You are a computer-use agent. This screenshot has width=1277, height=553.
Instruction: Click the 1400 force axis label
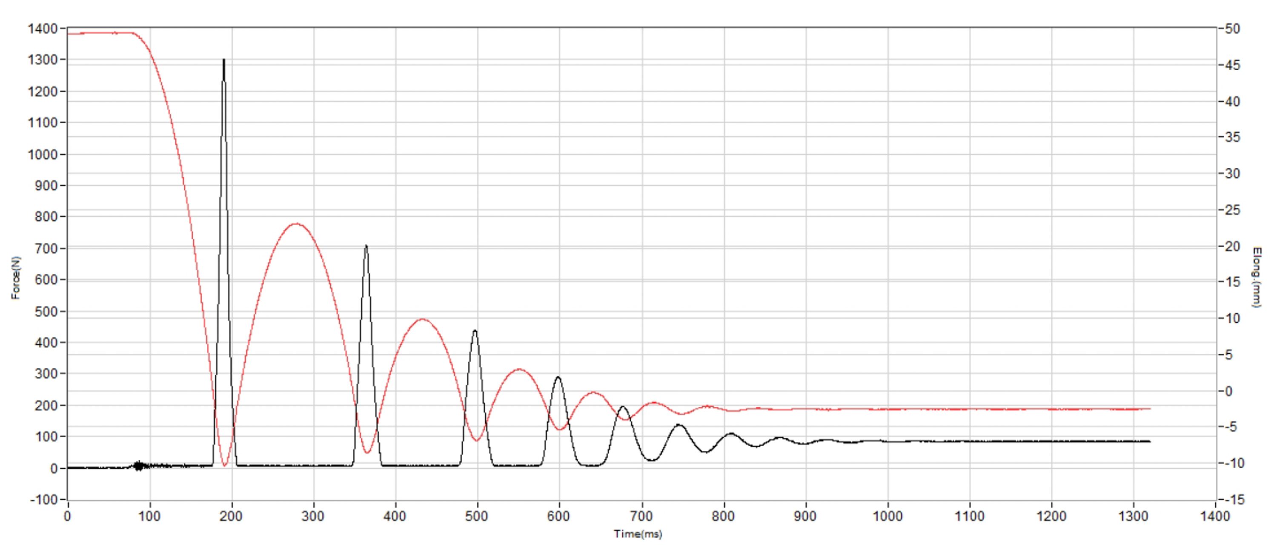point(43,29)
